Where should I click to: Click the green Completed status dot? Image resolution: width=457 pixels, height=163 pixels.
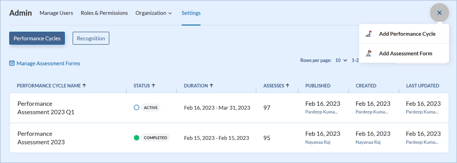(137, 138)
